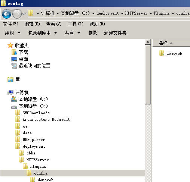Select HTTPServer in the folder tree
The height and width of the screenshot is (182, 190).
(37, 160)
